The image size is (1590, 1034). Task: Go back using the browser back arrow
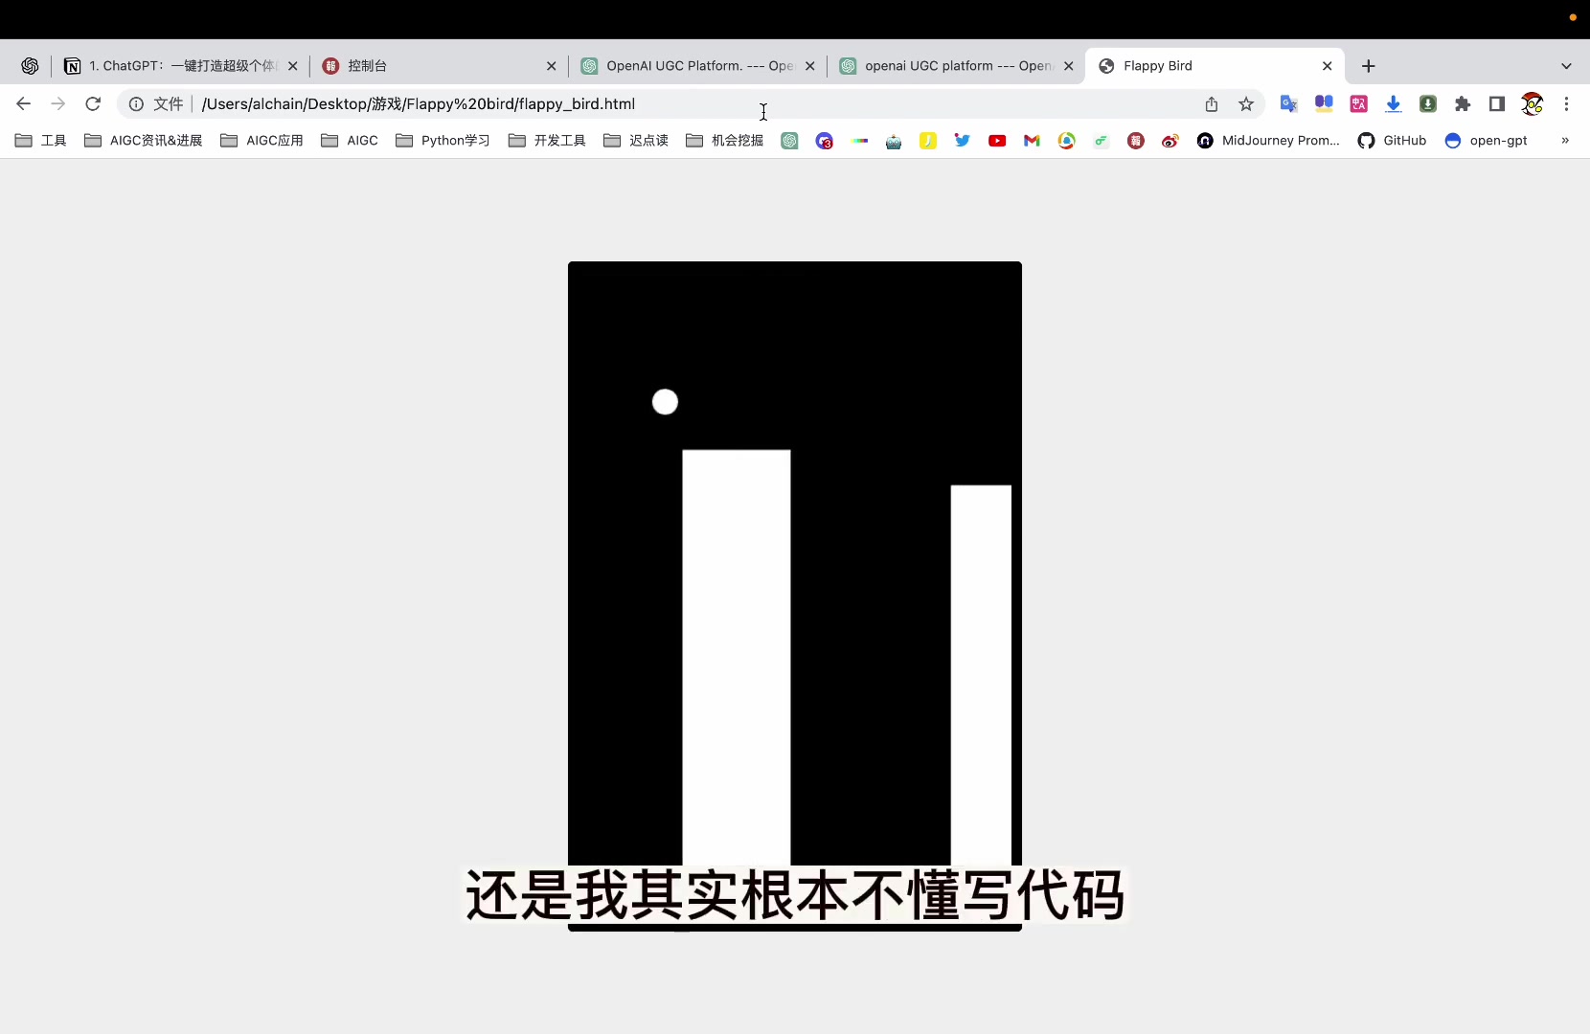pyautogui.click(x=24, y=103)
